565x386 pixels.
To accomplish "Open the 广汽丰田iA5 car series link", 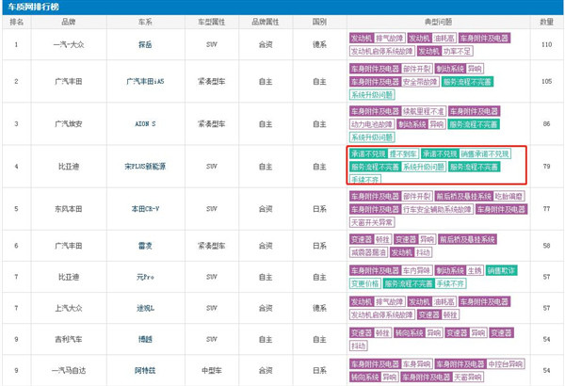I will (145, 82).
